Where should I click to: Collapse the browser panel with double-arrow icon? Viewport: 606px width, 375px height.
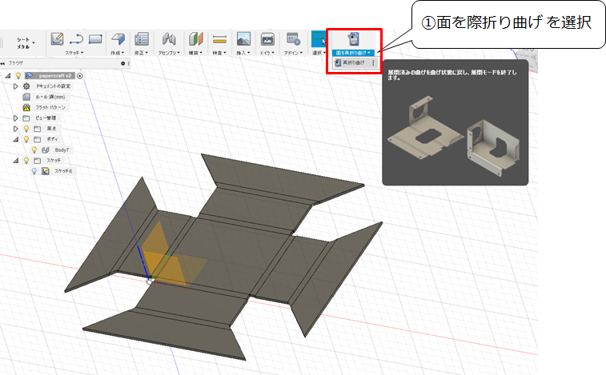[2, 63]
